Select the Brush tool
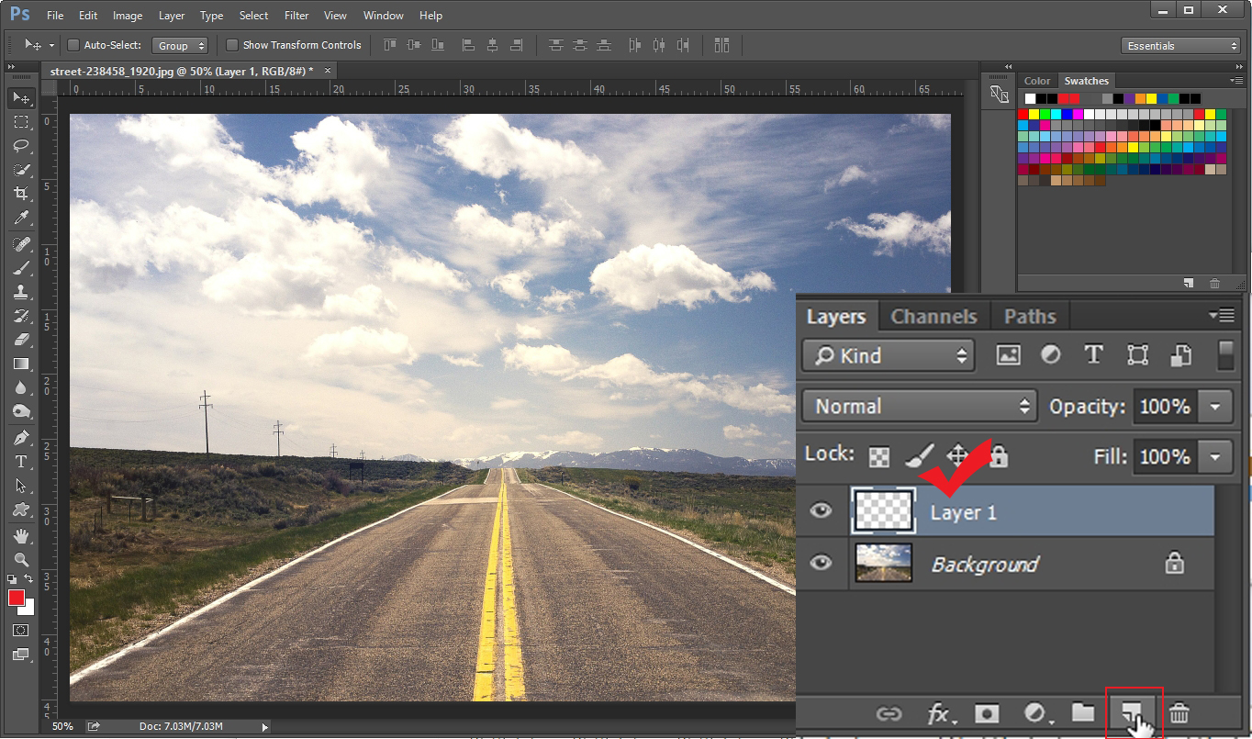This screenshot has height=739, width=1252. [21, 268]
